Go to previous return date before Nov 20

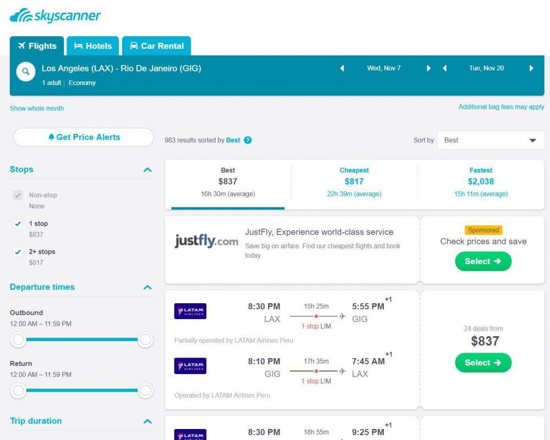click(x=444, y=68)
